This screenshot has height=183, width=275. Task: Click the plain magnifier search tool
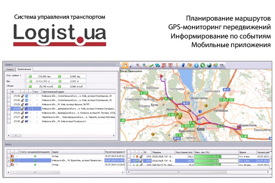(132, 65)
